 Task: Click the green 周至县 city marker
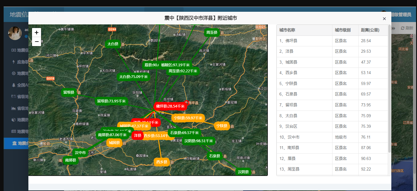(212, 33)
